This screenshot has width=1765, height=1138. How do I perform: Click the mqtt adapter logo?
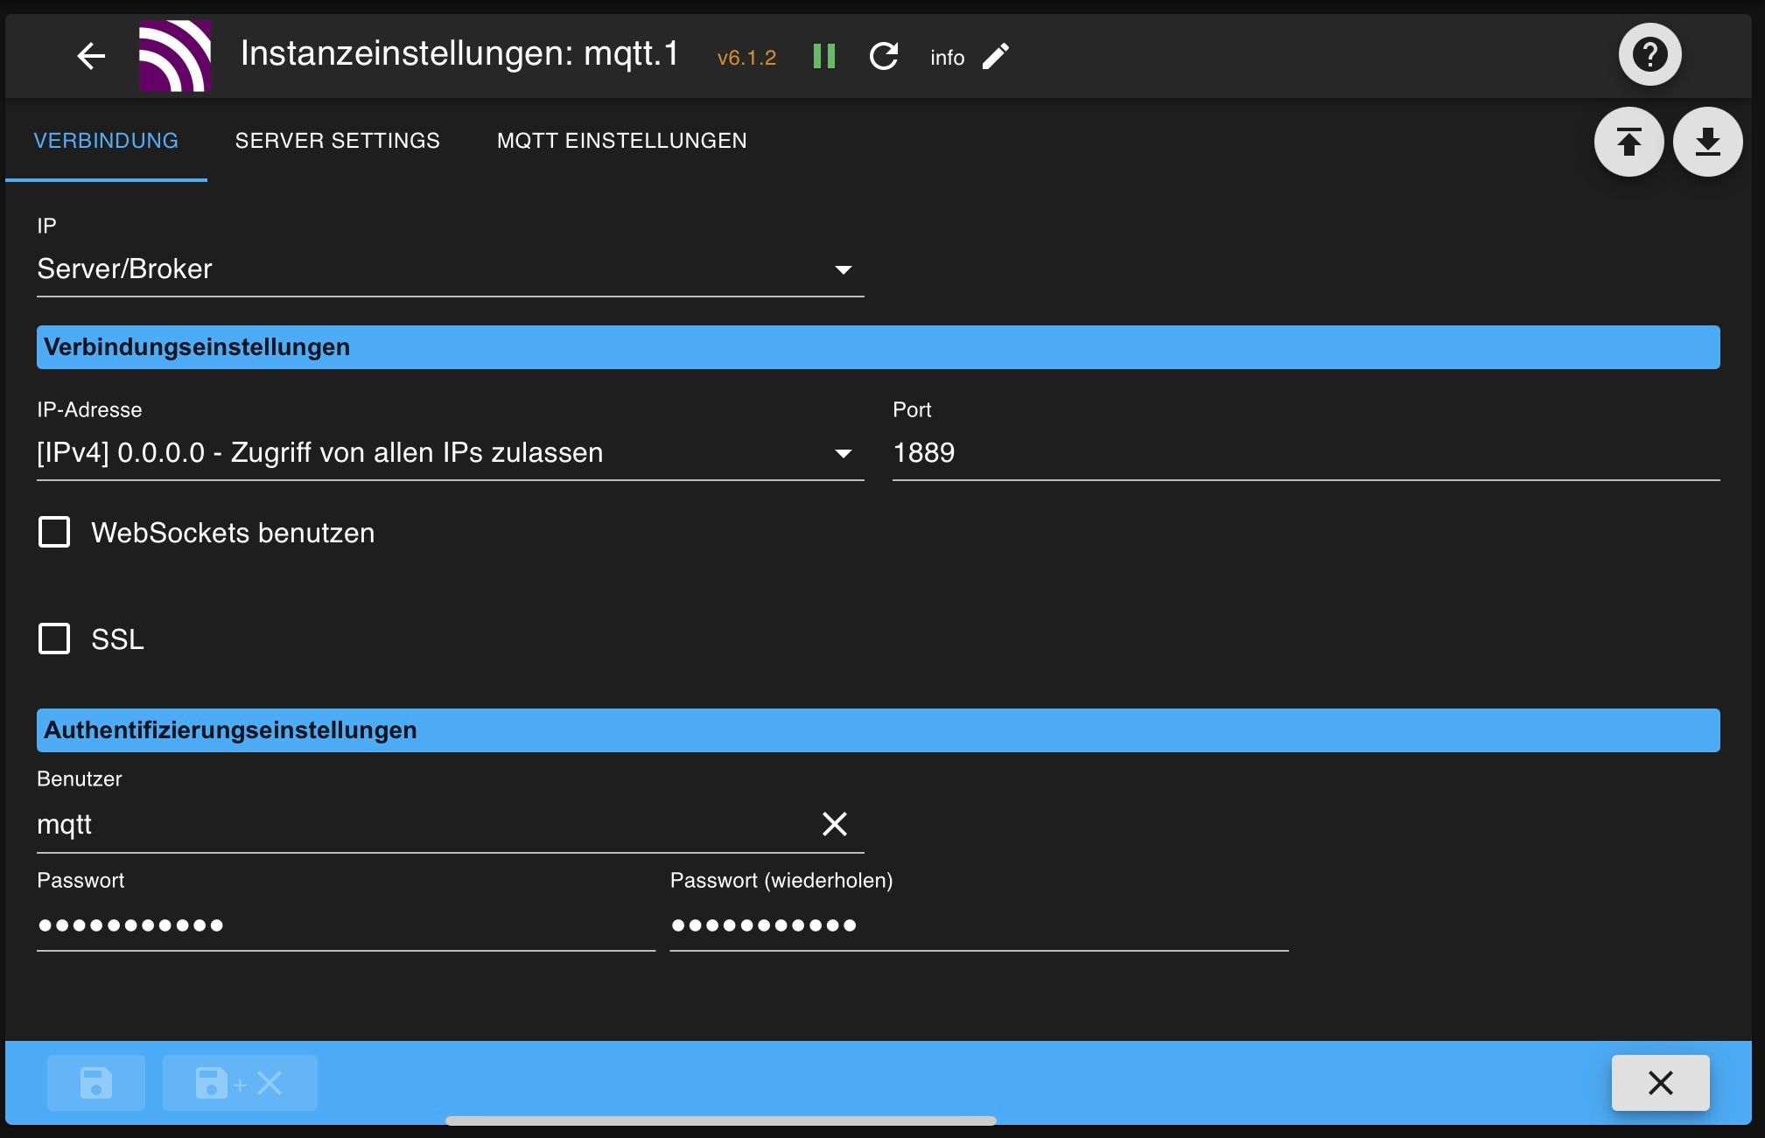pos(175,57)
